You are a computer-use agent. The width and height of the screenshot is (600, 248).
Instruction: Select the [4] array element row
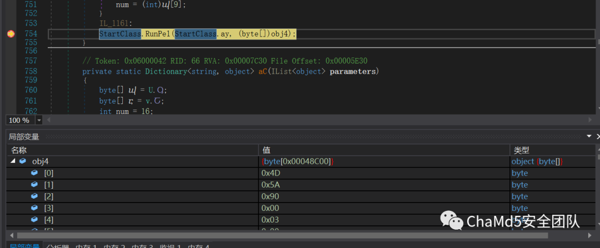tap(301, 220)
